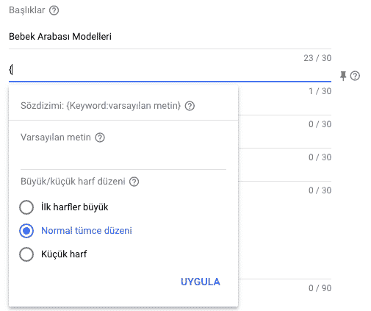Click the Normal tümce düzeni label text
Screen dimensions: 371x311
87,231
